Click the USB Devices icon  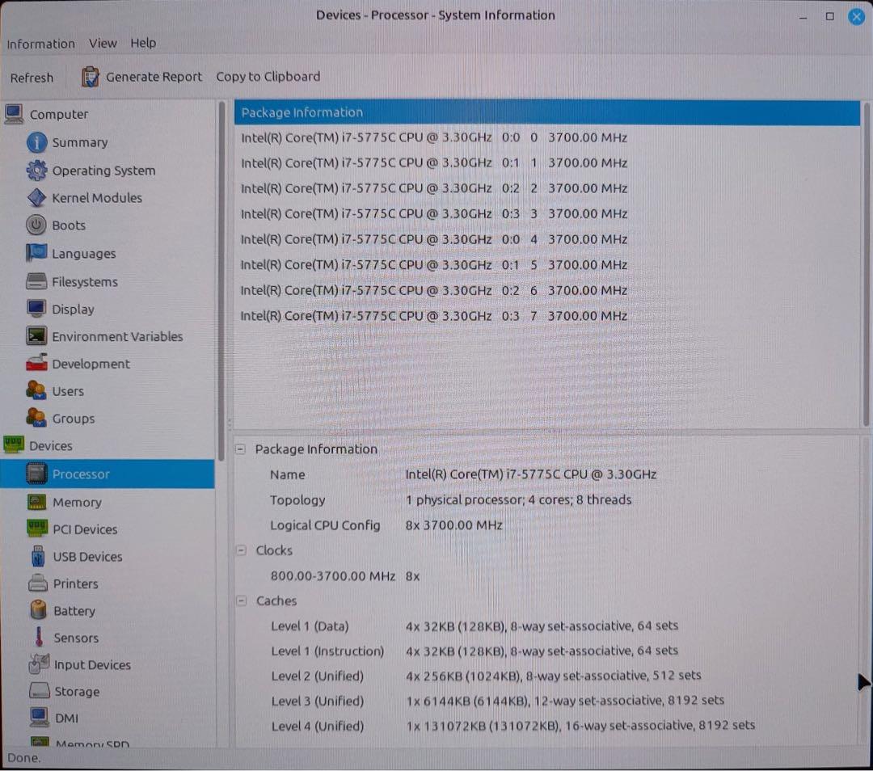point(37,556)
